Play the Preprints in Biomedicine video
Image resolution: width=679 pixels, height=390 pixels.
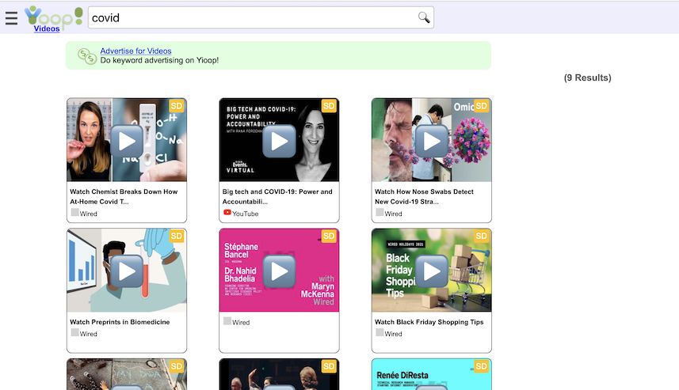click(127, 271)
